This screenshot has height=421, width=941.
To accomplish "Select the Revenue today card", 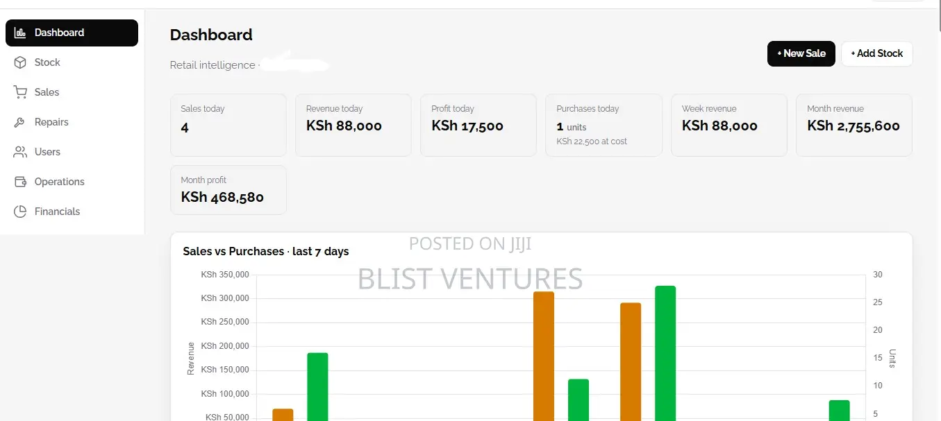I will [x=353, y=126].
